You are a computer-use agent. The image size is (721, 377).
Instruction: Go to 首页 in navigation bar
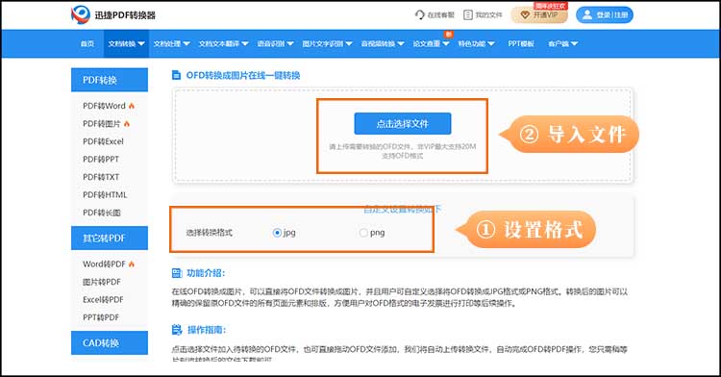click(87, 43)
